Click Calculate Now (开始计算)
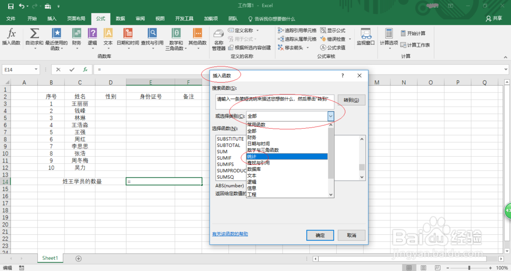 click(413, 33)
